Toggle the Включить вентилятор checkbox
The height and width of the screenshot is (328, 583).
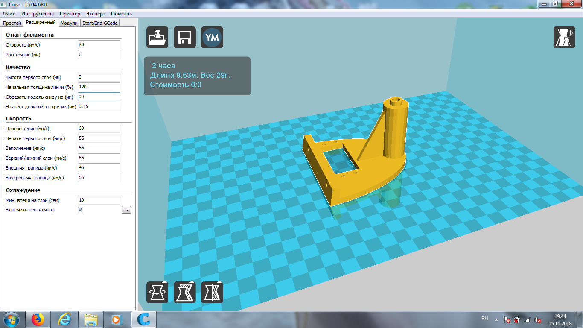click(x=81, y=210)
